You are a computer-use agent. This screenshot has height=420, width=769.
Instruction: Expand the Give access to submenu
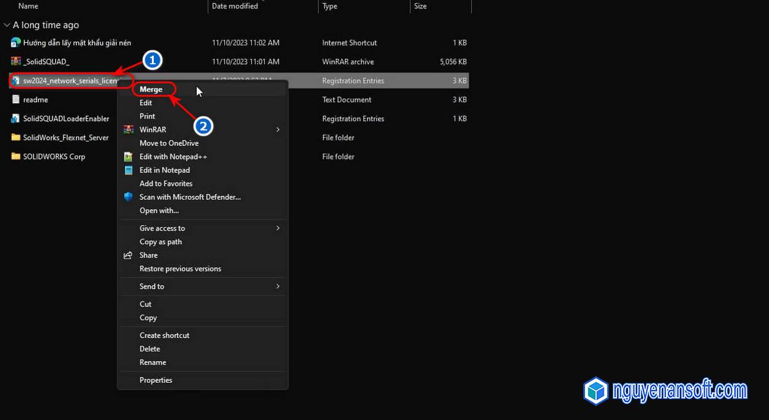point(277,229)
